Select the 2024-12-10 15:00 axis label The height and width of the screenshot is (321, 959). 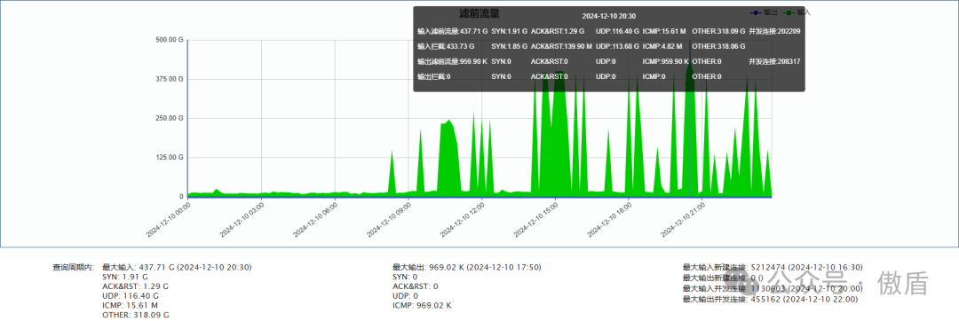[x=535, y=220]
